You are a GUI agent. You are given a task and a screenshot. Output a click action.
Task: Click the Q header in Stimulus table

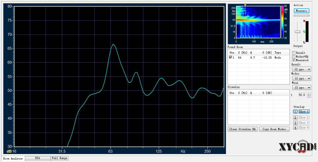251,93
